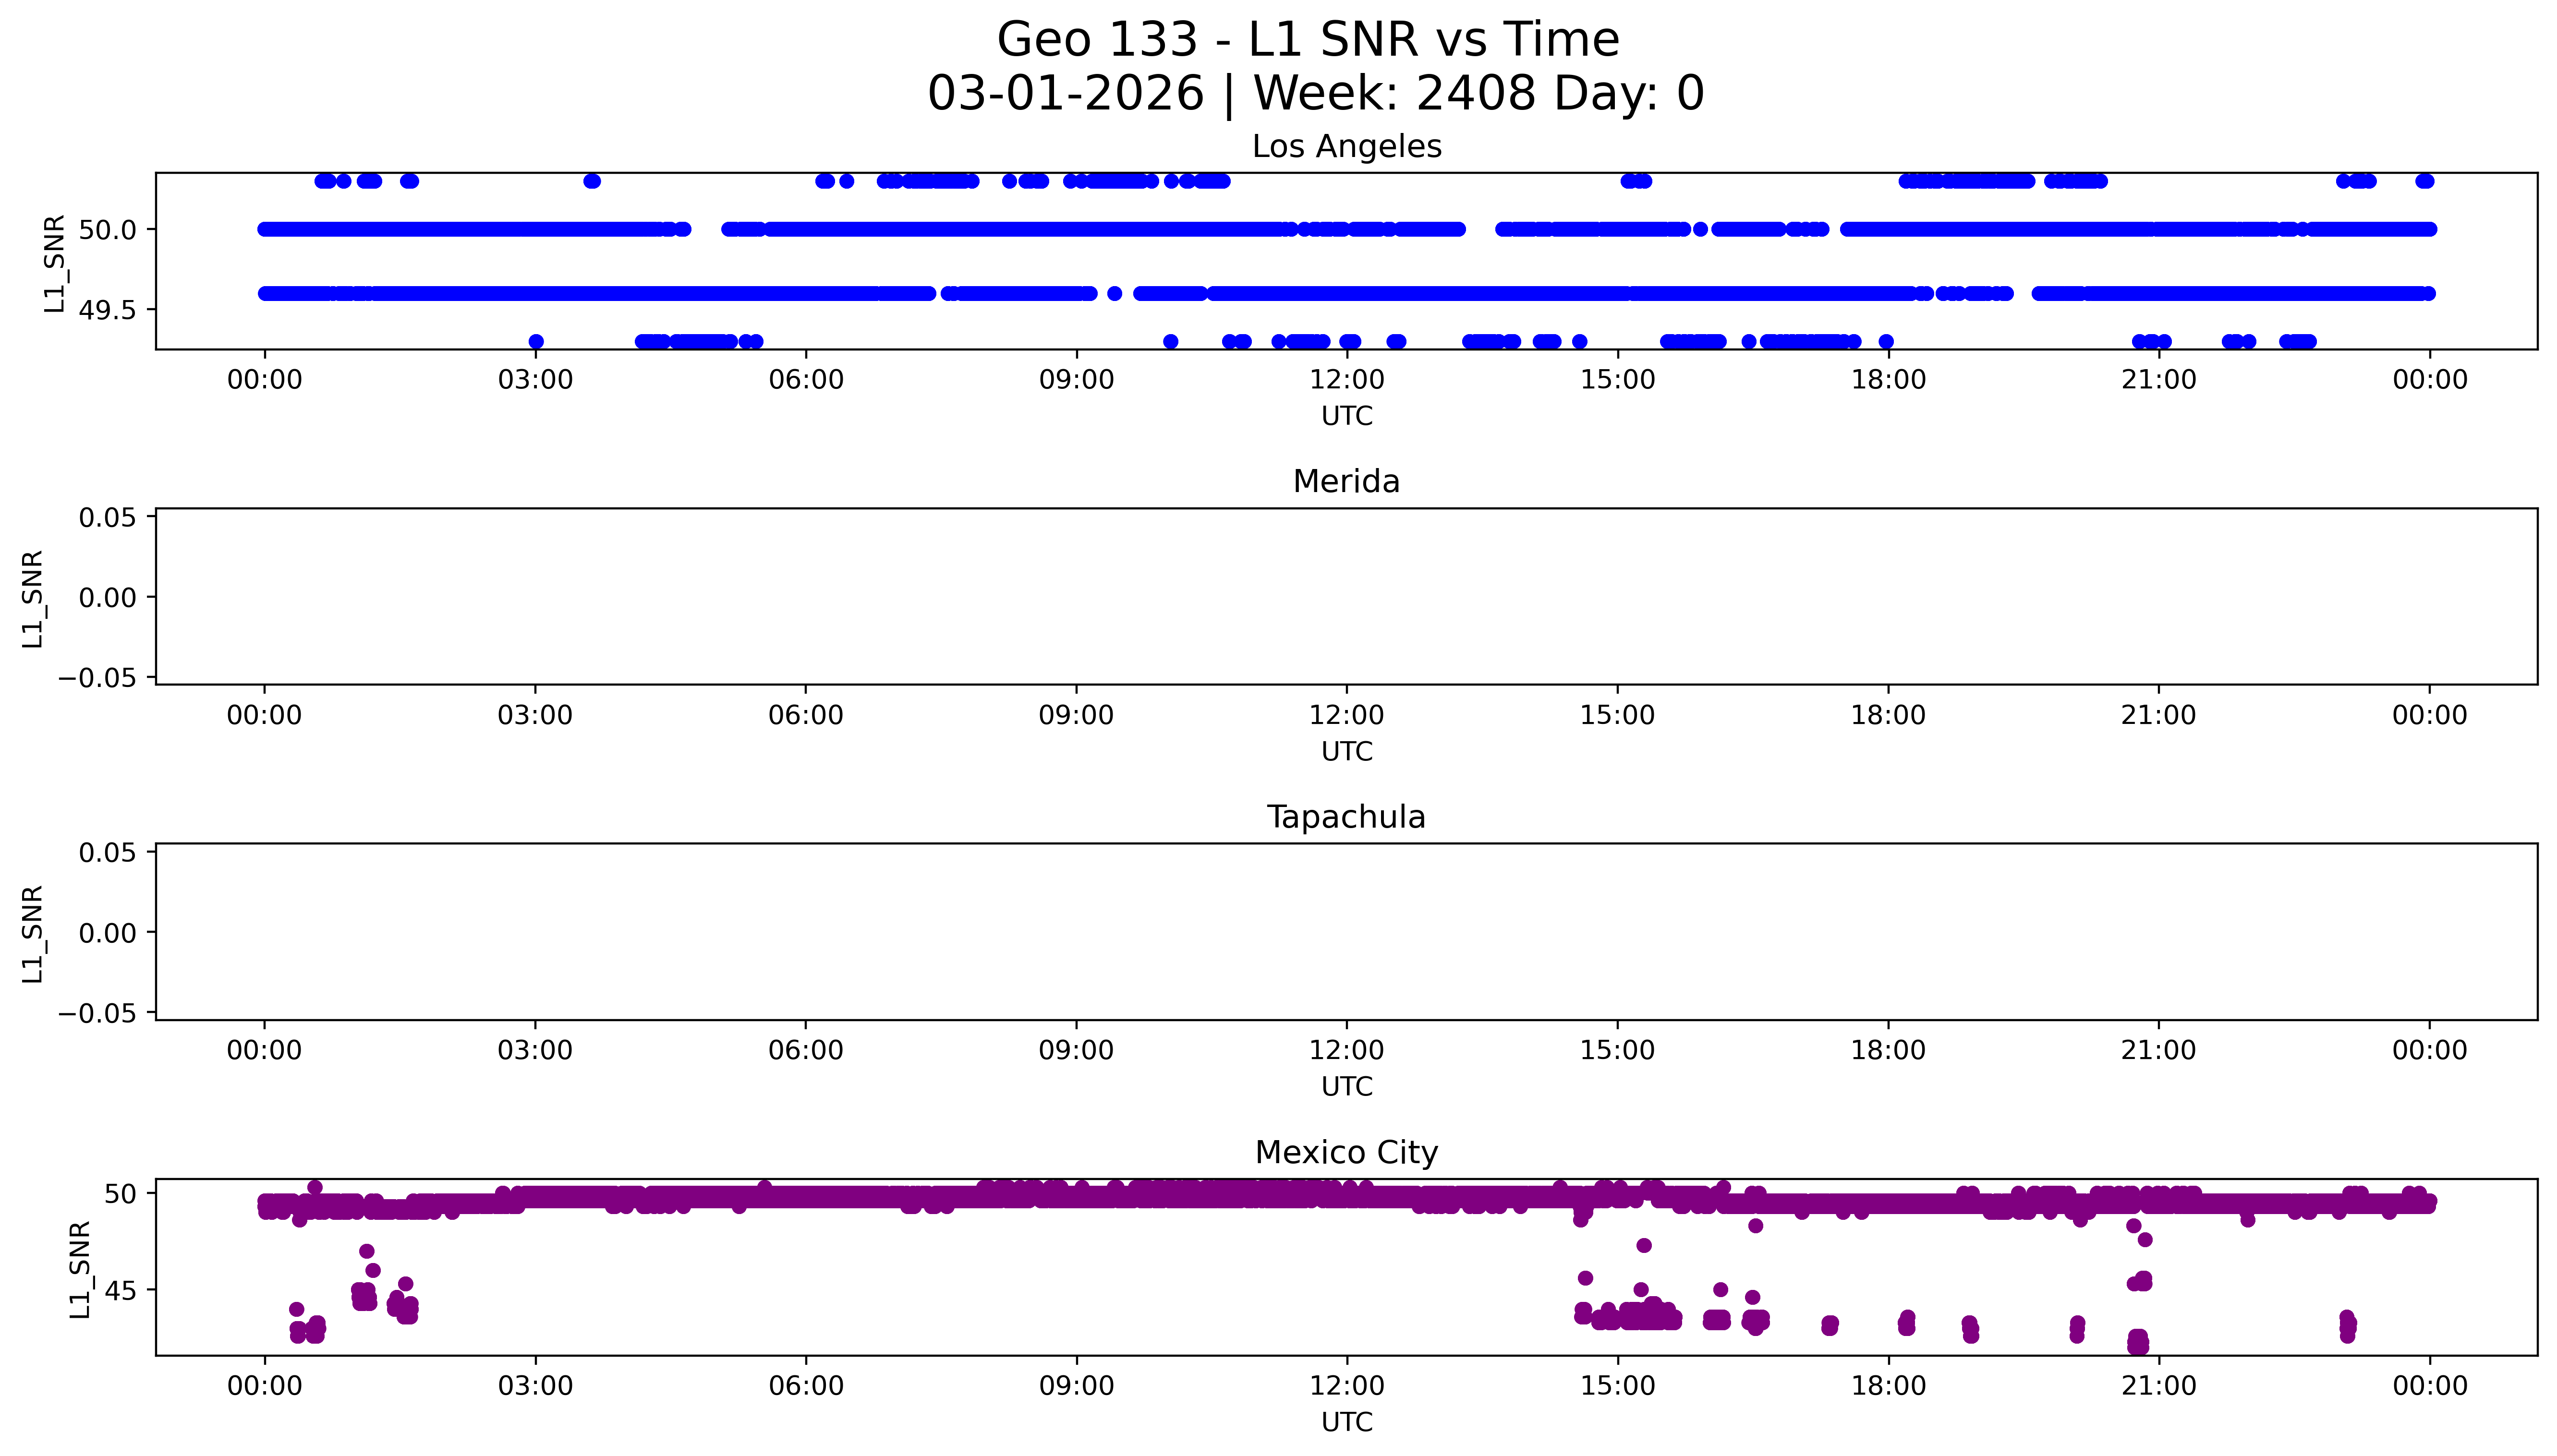The image size is (2557, 1456).
Task: Select the 'Tapachula' subplot title
Action: [1346, 817]
